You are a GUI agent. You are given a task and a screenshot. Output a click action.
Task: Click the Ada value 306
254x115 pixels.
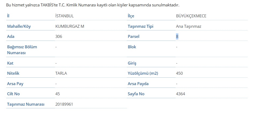(x=59, y=37)
